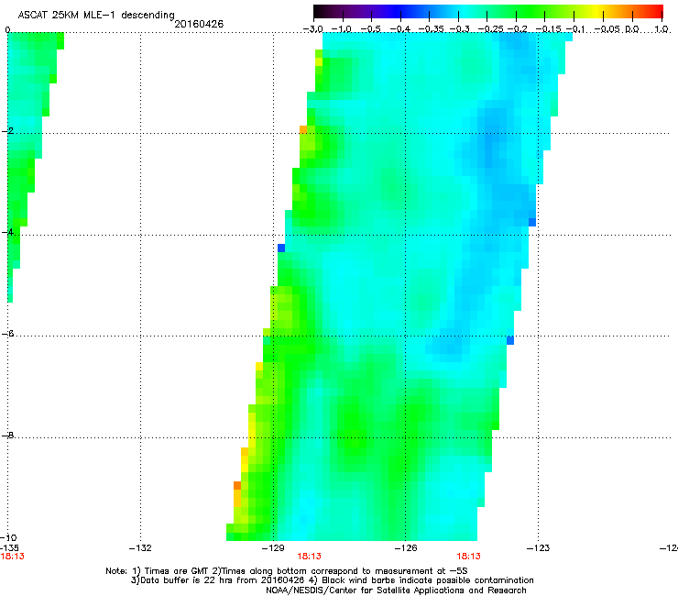Viewport: 678px width, 596px height.
Task: Select the -0.35 colorbar value
Action: pos(432,29)
